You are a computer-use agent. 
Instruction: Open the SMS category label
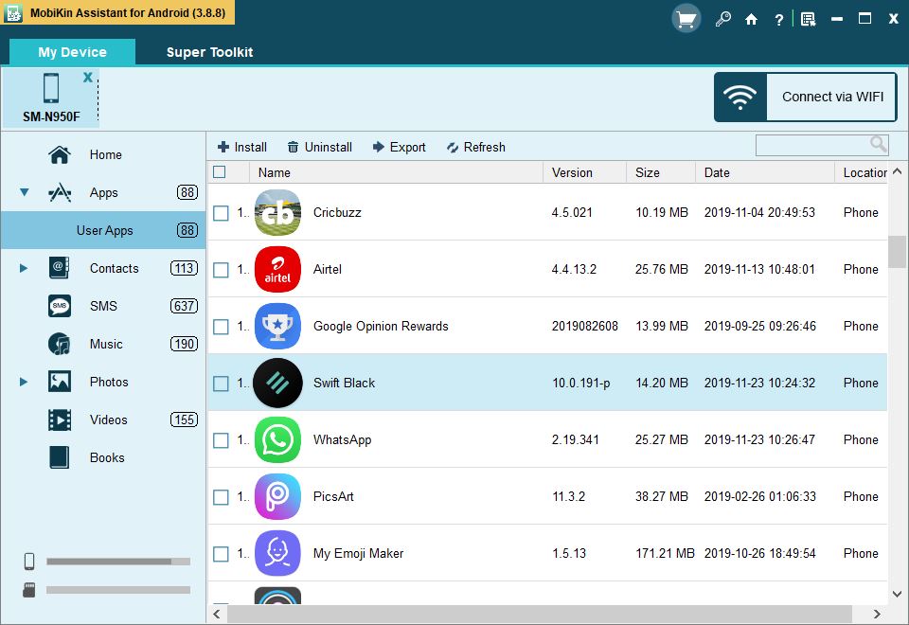[x=103, y=306]
